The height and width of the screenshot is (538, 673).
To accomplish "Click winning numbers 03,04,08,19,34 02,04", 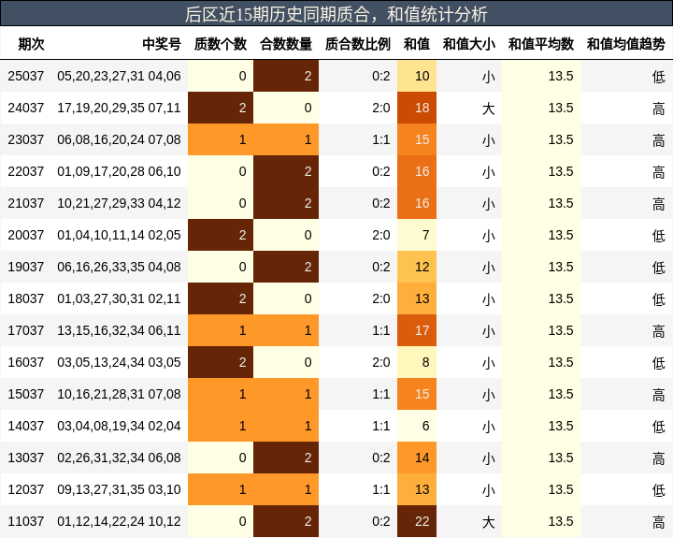I will (119, 426).
